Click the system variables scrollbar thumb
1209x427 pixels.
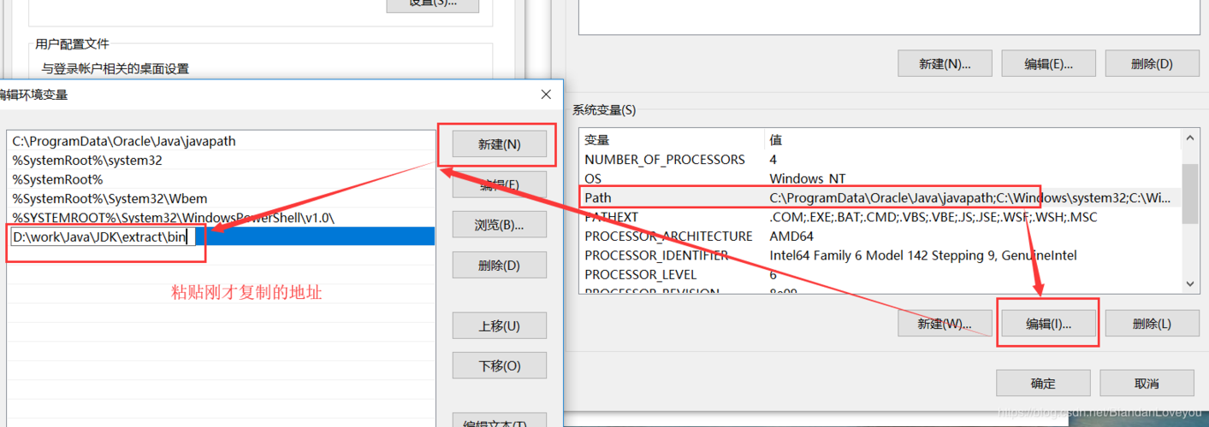click(x=1189, y=193)
